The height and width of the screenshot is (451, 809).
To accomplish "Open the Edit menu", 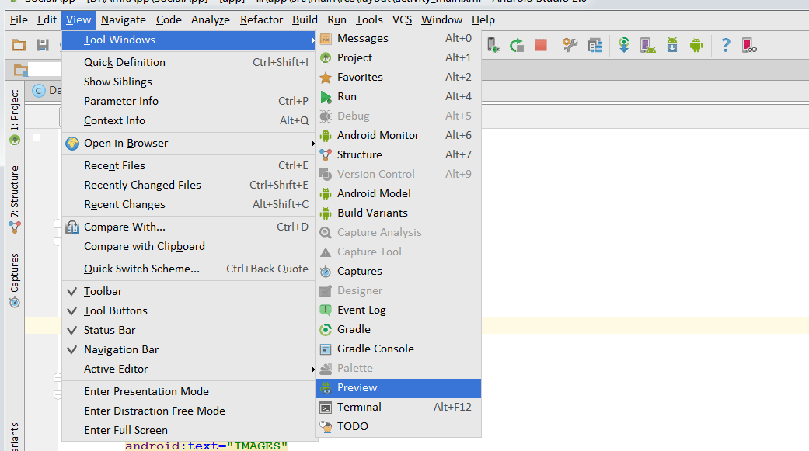I will click(x=47, y=19).
